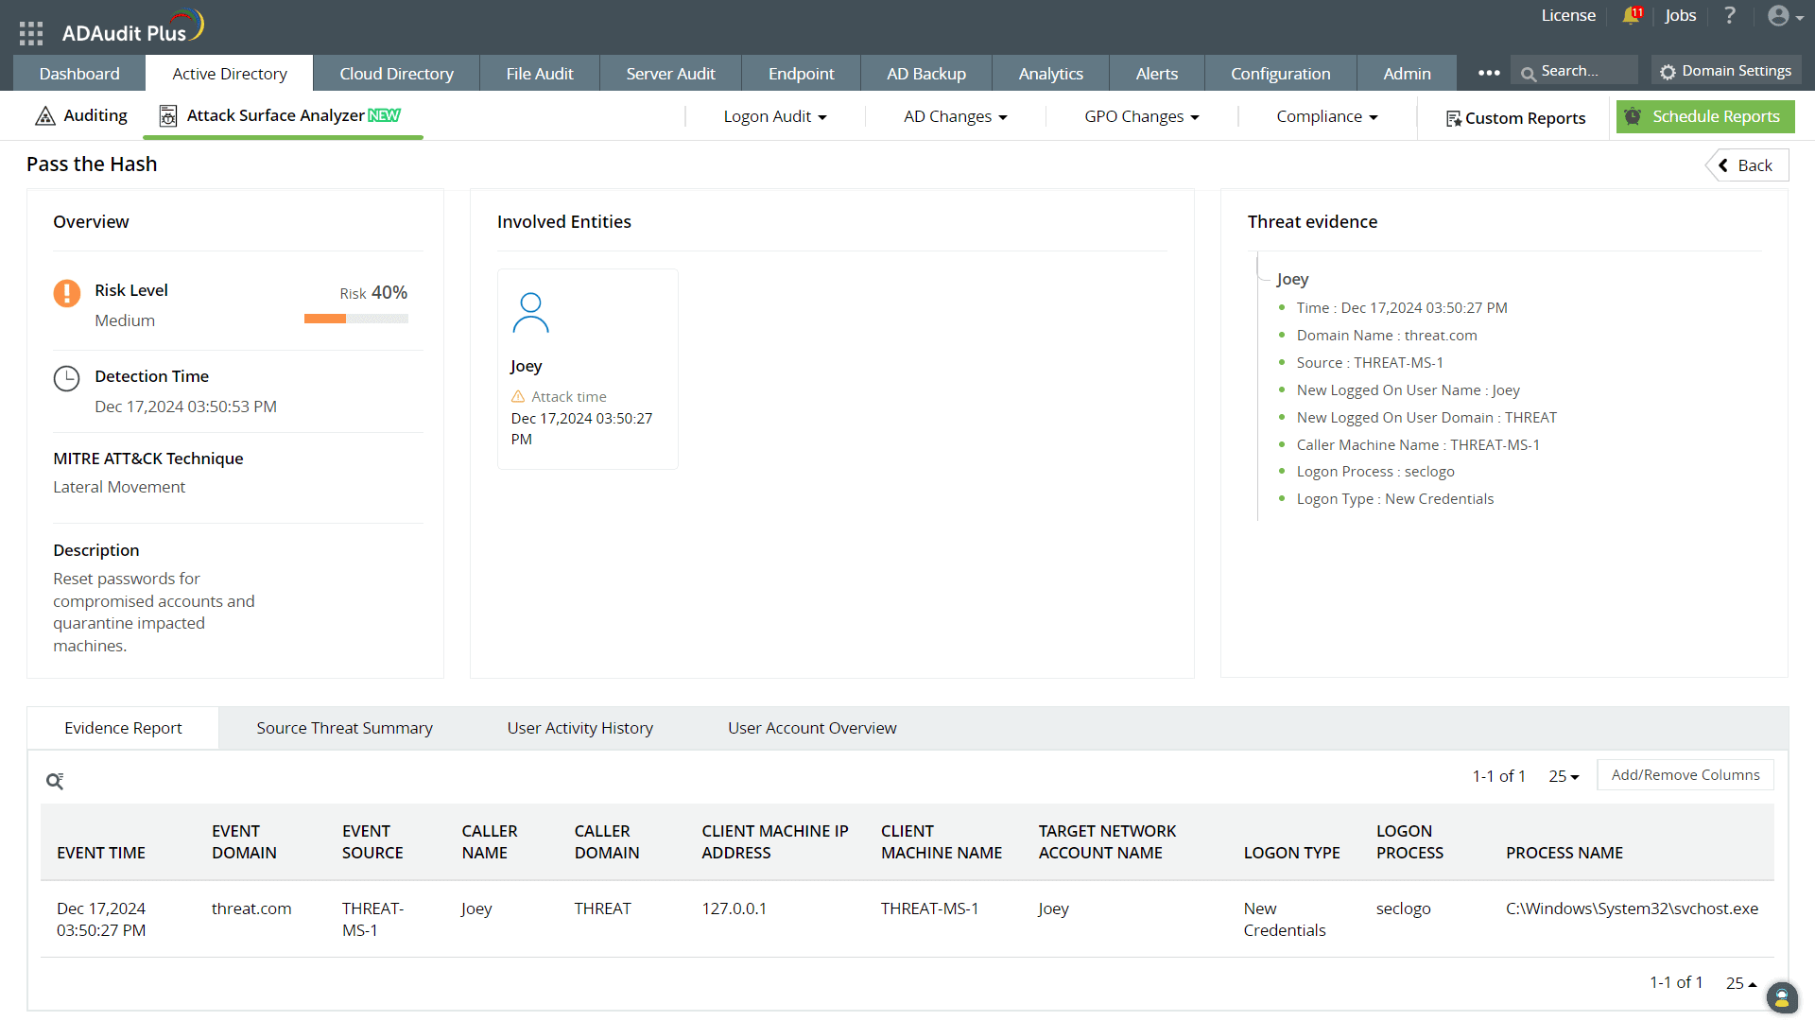The height and width of the screenshot is (1021, 1815).
Task: Click the more tabs ellipsis icon
Action: tap(1489, 73)
